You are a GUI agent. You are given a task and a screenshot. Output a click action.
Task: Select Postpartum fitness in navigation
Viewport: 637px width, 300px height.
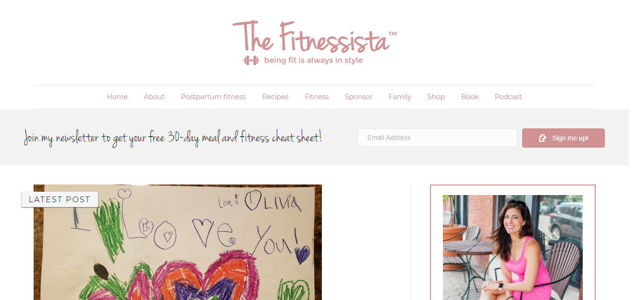click(213, 97)
